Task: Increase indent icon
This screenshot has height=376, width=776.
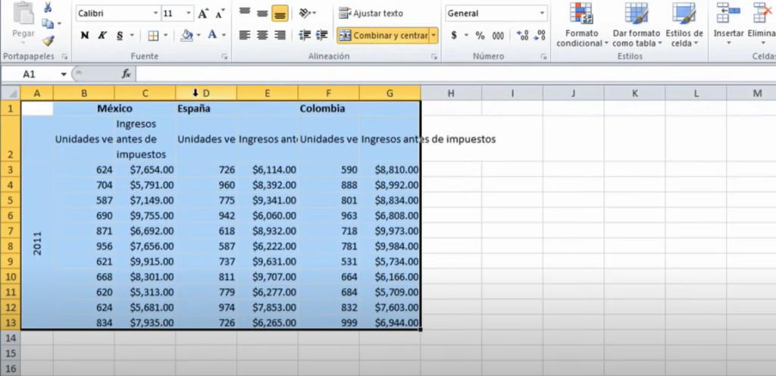Action: click(322, 35)
